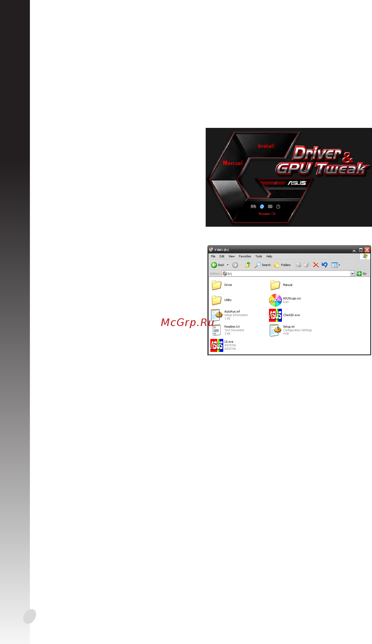Screen dimensions: 372x644
Task: Expand the Back history dropdown arrow
Action: coord(228,265)
